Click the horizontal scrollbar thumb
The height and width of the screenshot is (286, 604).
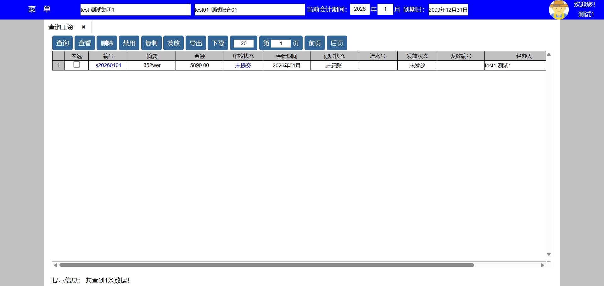pyautogui.click(x=266, y=265)
